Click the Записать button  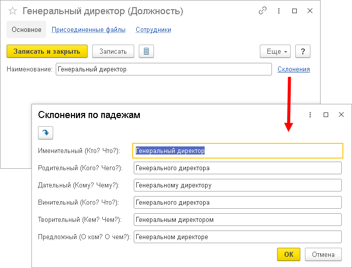(x=113, y=51)
